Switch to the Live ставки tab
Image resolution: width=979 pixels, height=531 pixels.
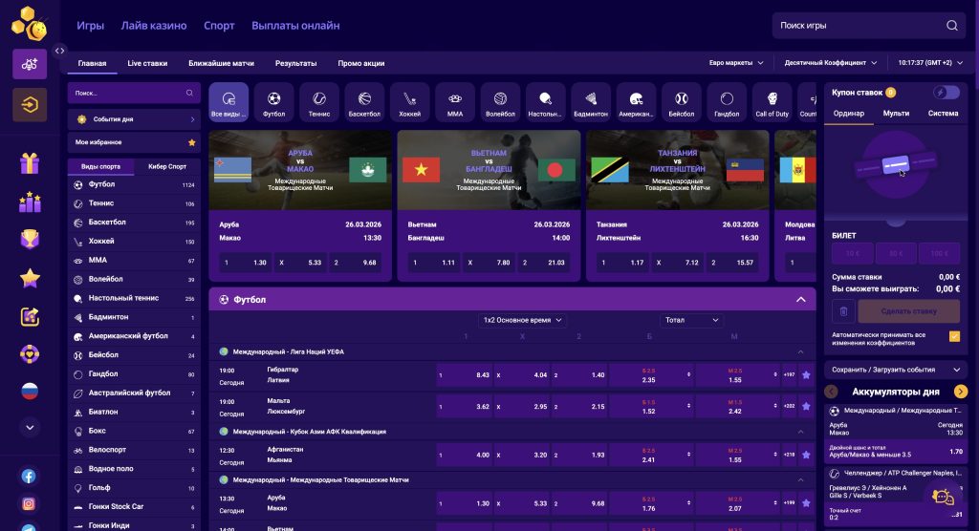pyautogui.click(x=147, y=63)
